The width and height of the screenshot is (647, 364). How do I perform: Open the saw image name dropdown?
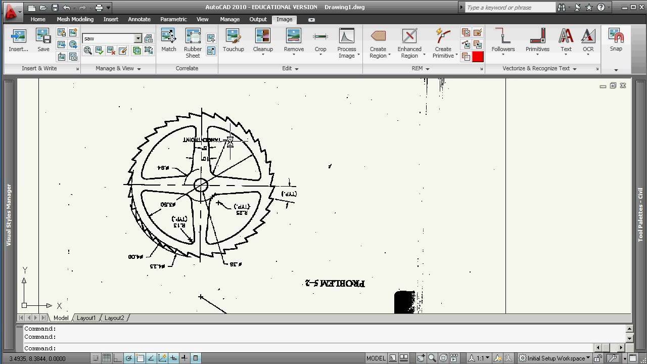[137, 38]
